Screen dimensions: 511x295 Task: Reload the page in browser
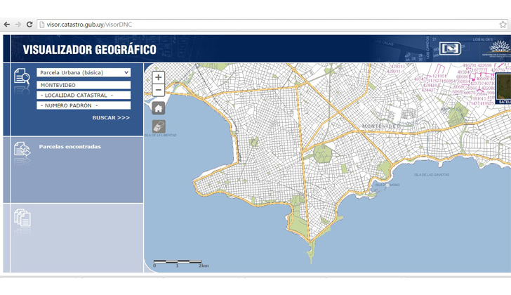click(x=29, y=25)
